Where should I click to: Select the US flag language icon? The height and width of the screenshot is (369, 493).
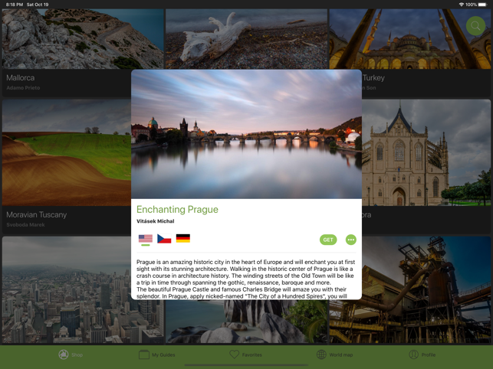point(146,239)
